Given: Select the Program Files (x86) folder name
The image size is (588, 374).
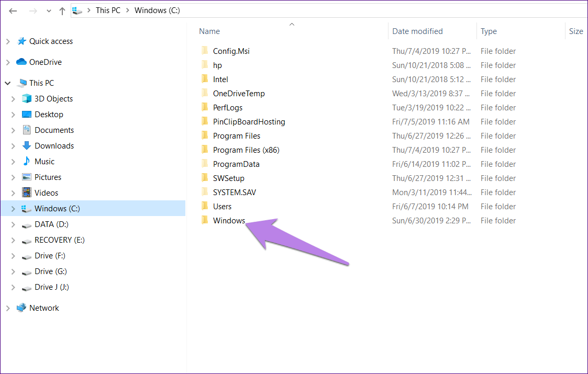Looking at the screenshot, I should coord(247,150).
